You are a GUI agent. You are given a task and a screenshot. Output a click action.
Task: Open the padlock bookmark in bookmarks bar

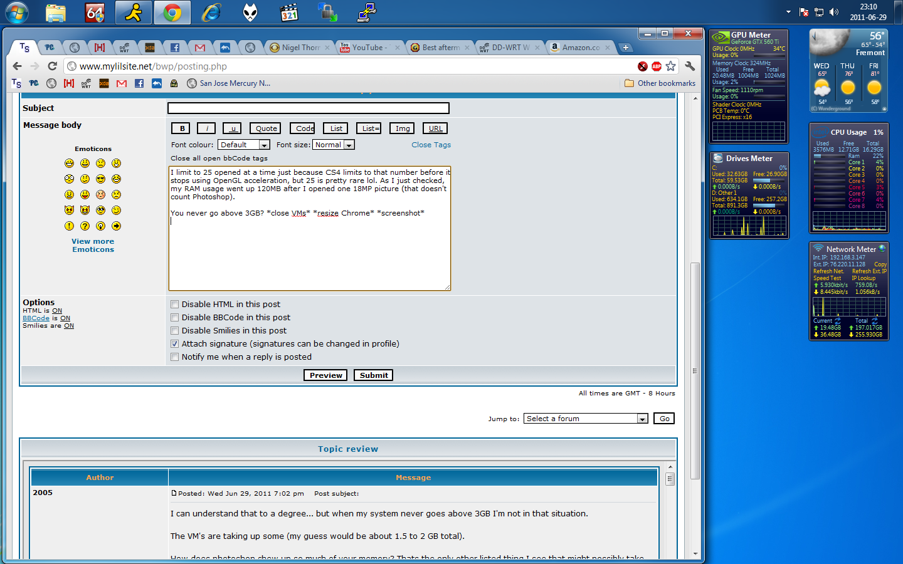tap(174, 83)
